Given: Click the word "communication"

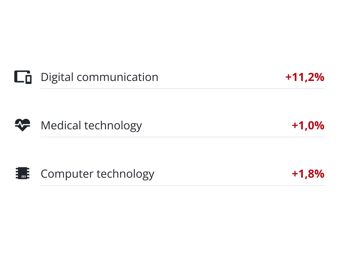Looking at the screenshot, I should pyautogui.click(x=117, y=77).
